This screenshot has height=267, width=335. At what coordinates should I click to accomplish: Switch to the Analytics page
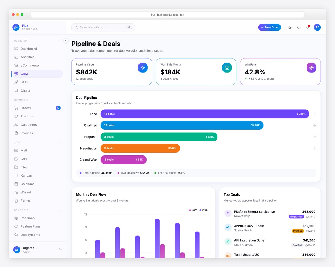click(x=27, y=57)
